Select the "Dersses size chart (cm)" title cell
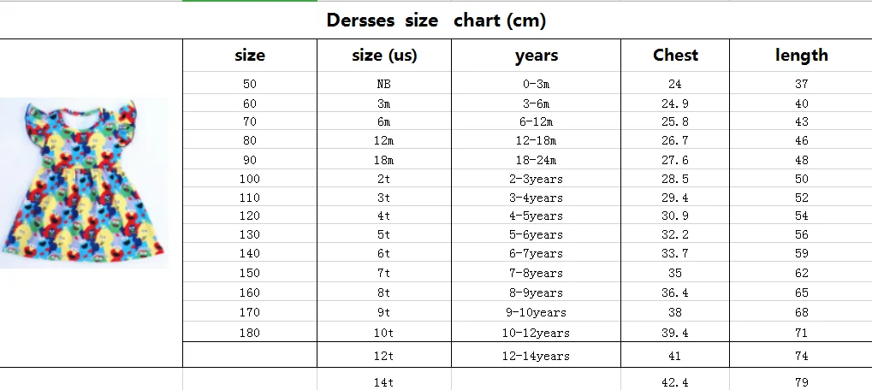The height and width of the screenshot is (390, 872). [436, 21]
